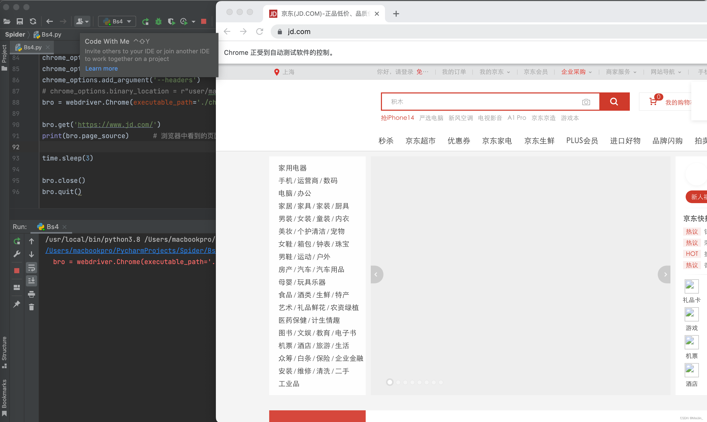
Task: Expand 商家服务 dropdown
Action: [x=621, y=72]
